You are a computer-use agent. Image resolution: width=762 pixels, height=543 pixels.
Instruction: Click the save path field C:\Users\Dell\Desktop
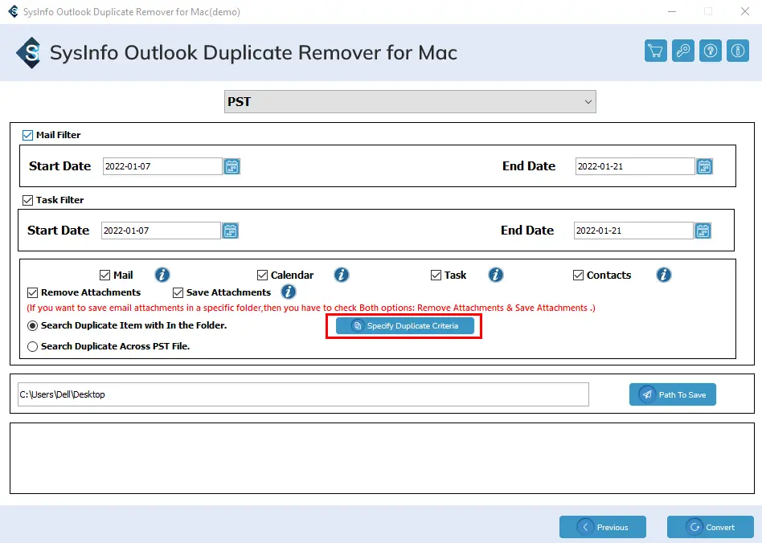point(303,394)
